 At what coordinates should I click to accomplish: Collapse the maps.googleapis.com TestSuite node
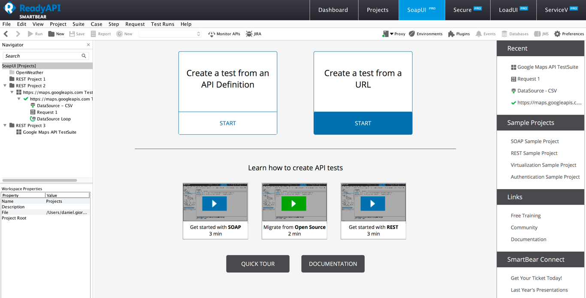(12, 92)
